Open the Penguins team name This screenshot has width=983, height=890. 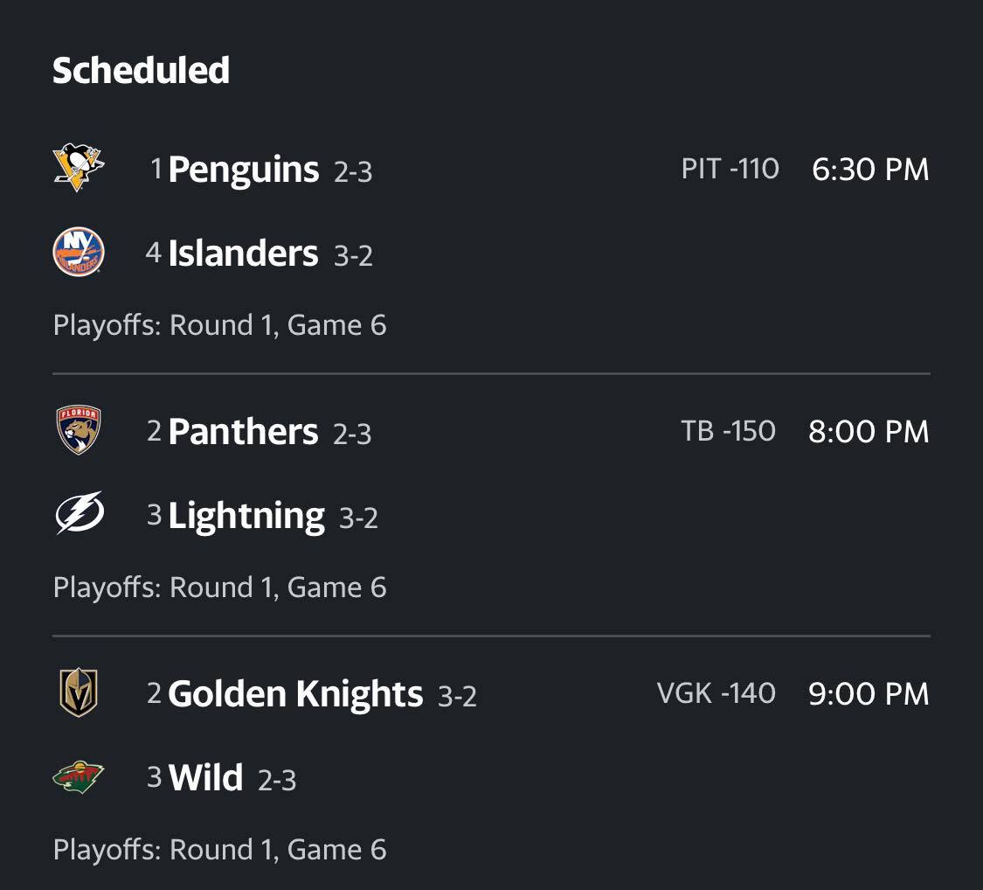pyautogui.click(x=244, y=170)
